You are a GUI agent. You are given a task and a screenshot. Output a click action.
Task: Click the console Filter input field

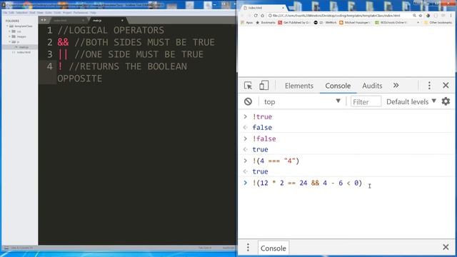366,101
